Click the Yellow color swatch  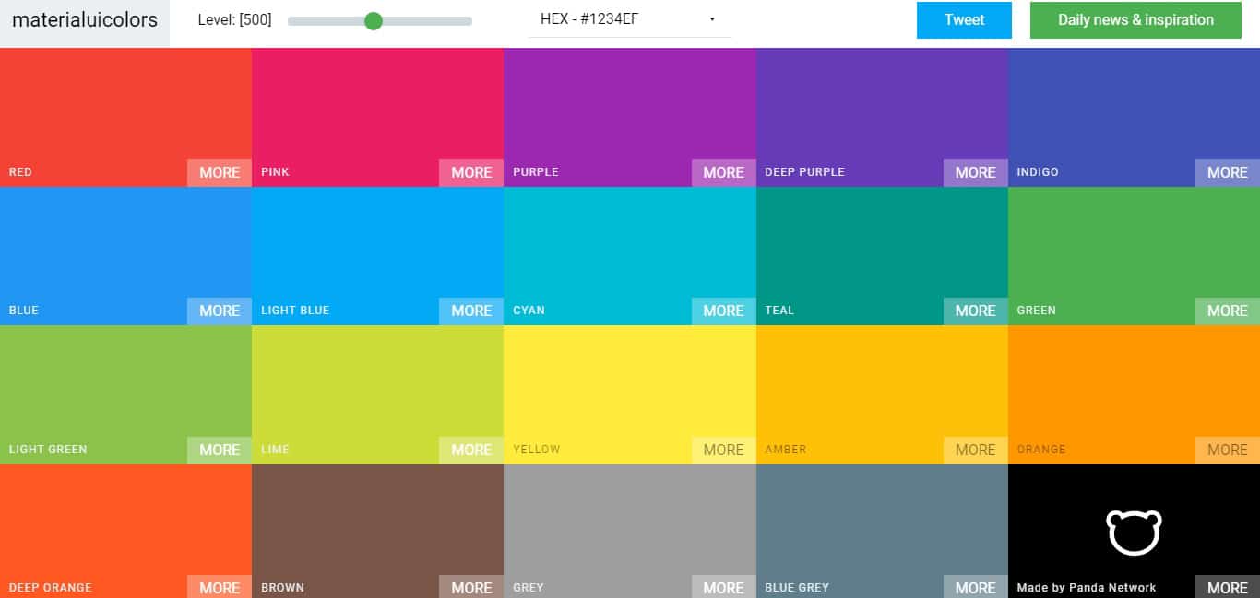click(630, 394)
